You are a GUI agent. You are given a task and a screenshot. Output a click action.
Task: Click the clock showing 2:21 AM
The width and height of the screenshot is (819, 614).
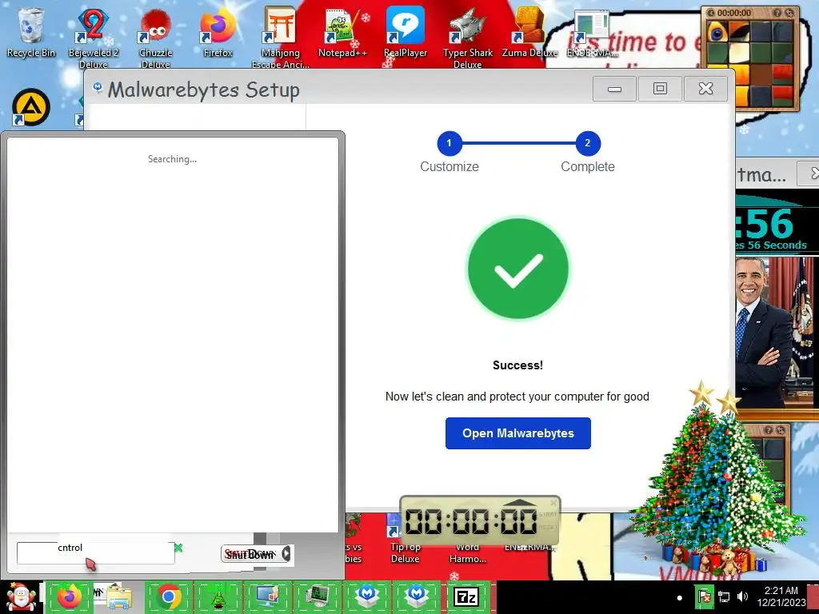tap(781, 596)
